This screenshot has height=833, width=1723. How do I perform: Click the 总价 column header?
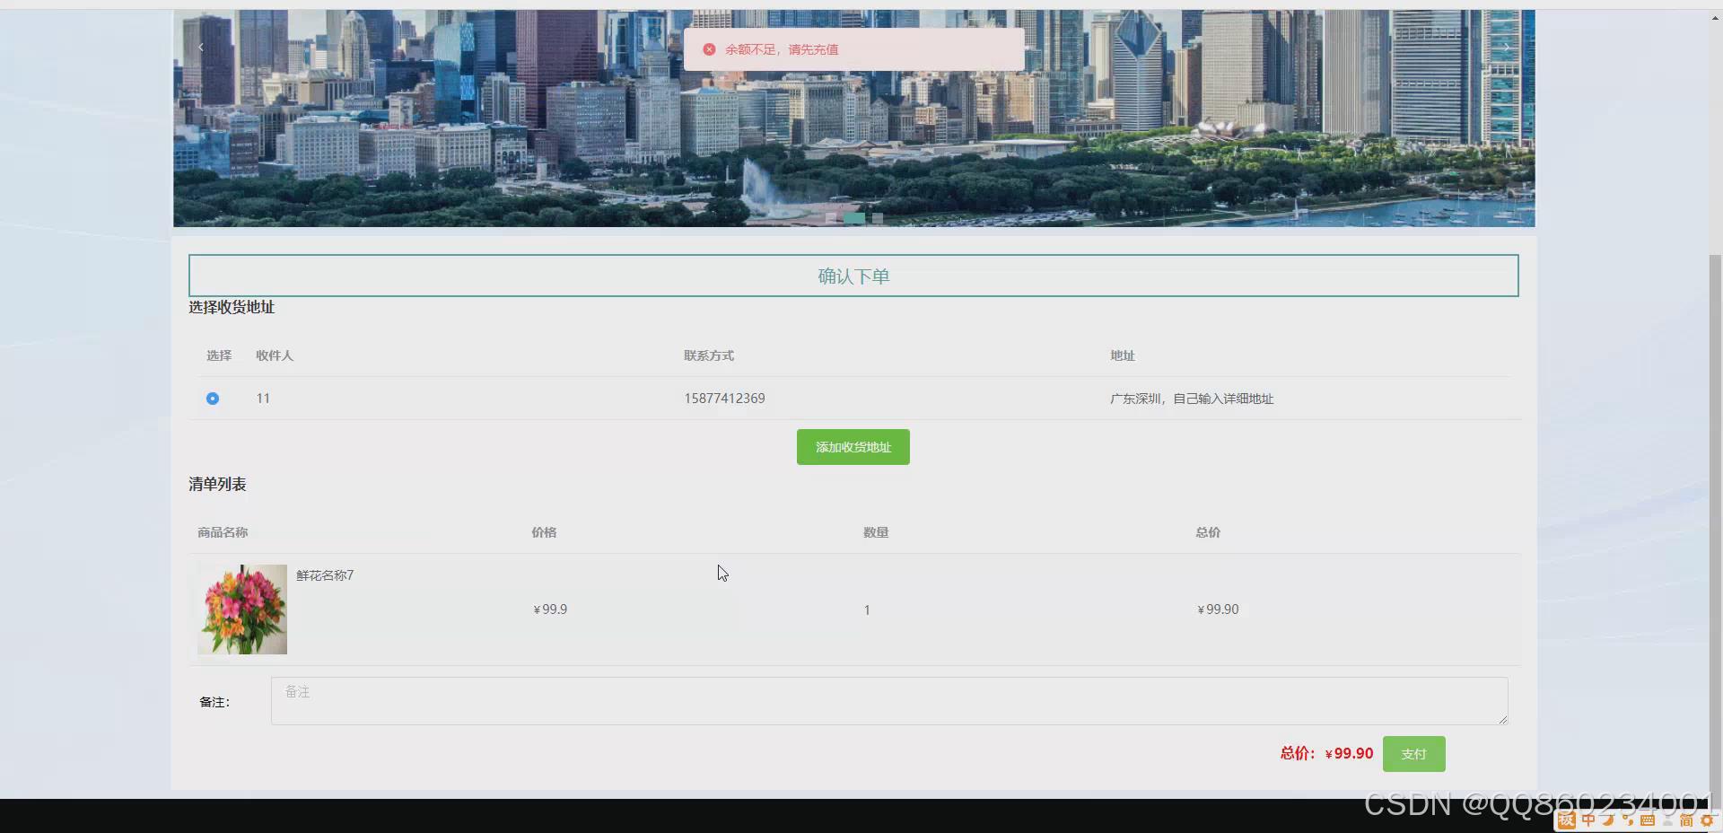click(x=1208, y=532)
